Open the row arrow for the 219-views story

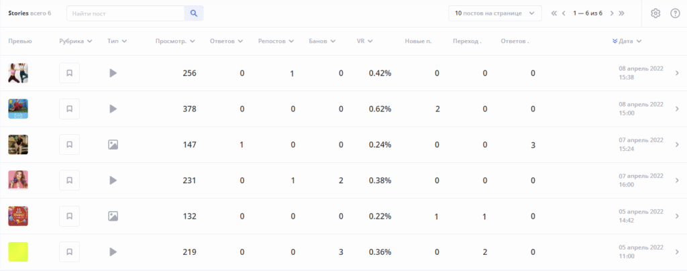coord(676,252)
